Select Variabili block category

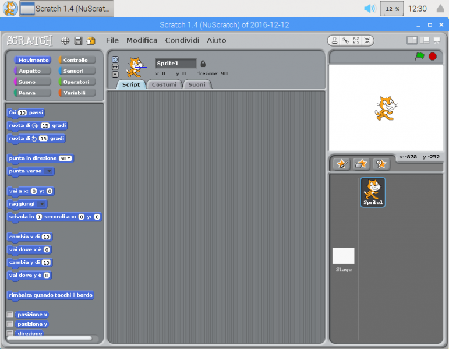77,93
